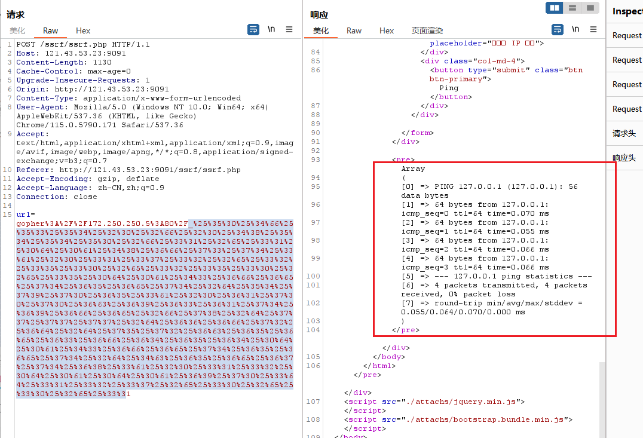The height and width of the screenshot is (438, 643).
Task: Click the bootstrap.bundle.min.js script tag line
Action: [x=458, y=420]
